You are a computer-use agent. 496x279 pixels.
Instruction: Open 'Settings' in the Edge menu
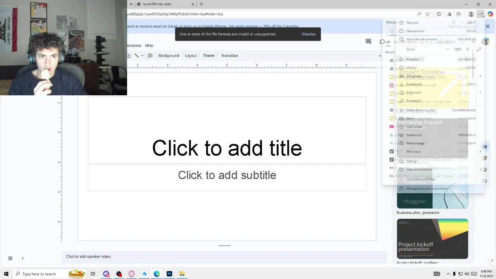tap(440, 161)
